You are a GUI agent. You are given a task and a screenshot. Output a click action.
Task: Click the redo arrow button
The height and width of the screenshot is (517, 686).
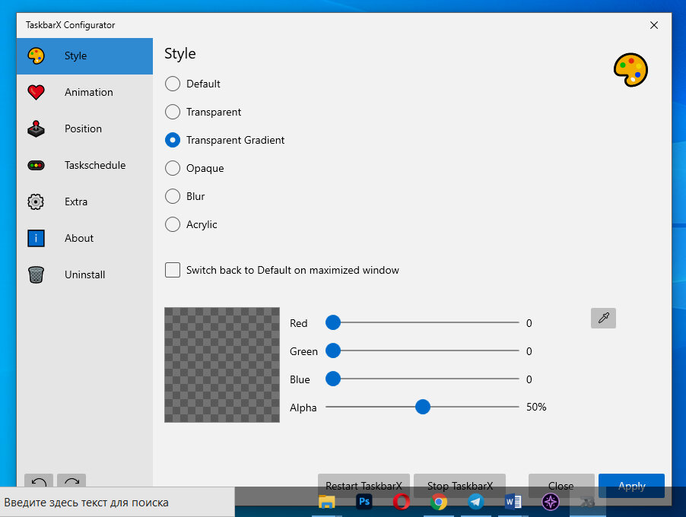(x=71, y=481)
